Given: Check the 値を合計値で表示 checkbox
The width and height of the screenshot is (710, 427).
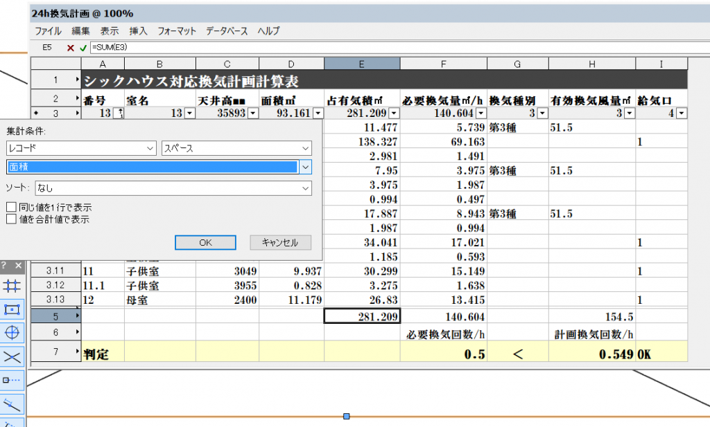Looking at the screenshot, I should (11, 219).
